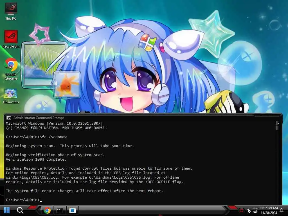Select the Recycle Bin desktop icon

click(11, 39)
